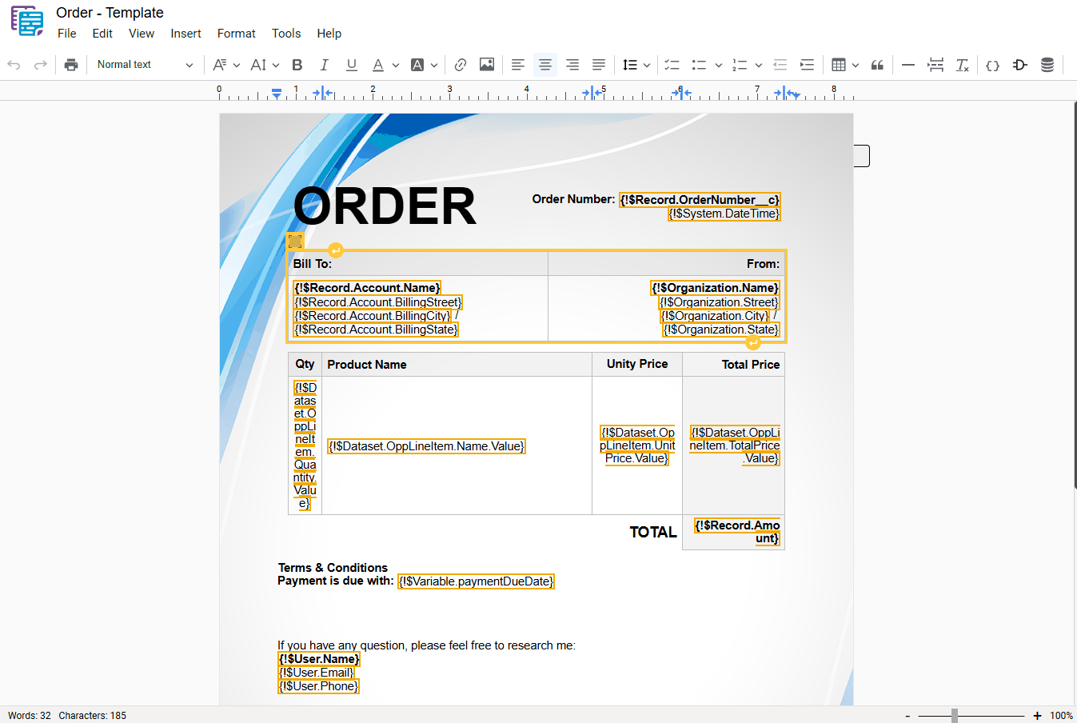Insert a page break

[935, 65]
